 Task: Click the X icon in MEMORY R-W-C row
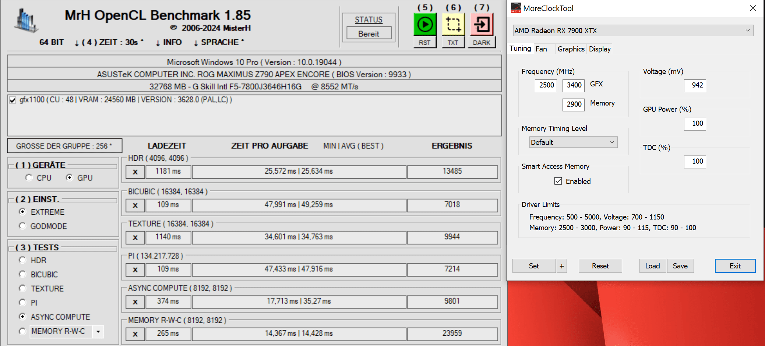coord(135,334)
